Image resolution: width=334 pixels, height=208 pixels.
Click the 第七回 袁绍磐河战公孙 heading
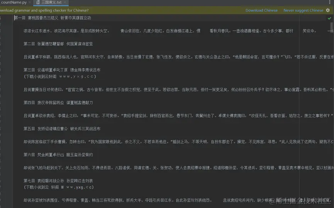[58, 181]
